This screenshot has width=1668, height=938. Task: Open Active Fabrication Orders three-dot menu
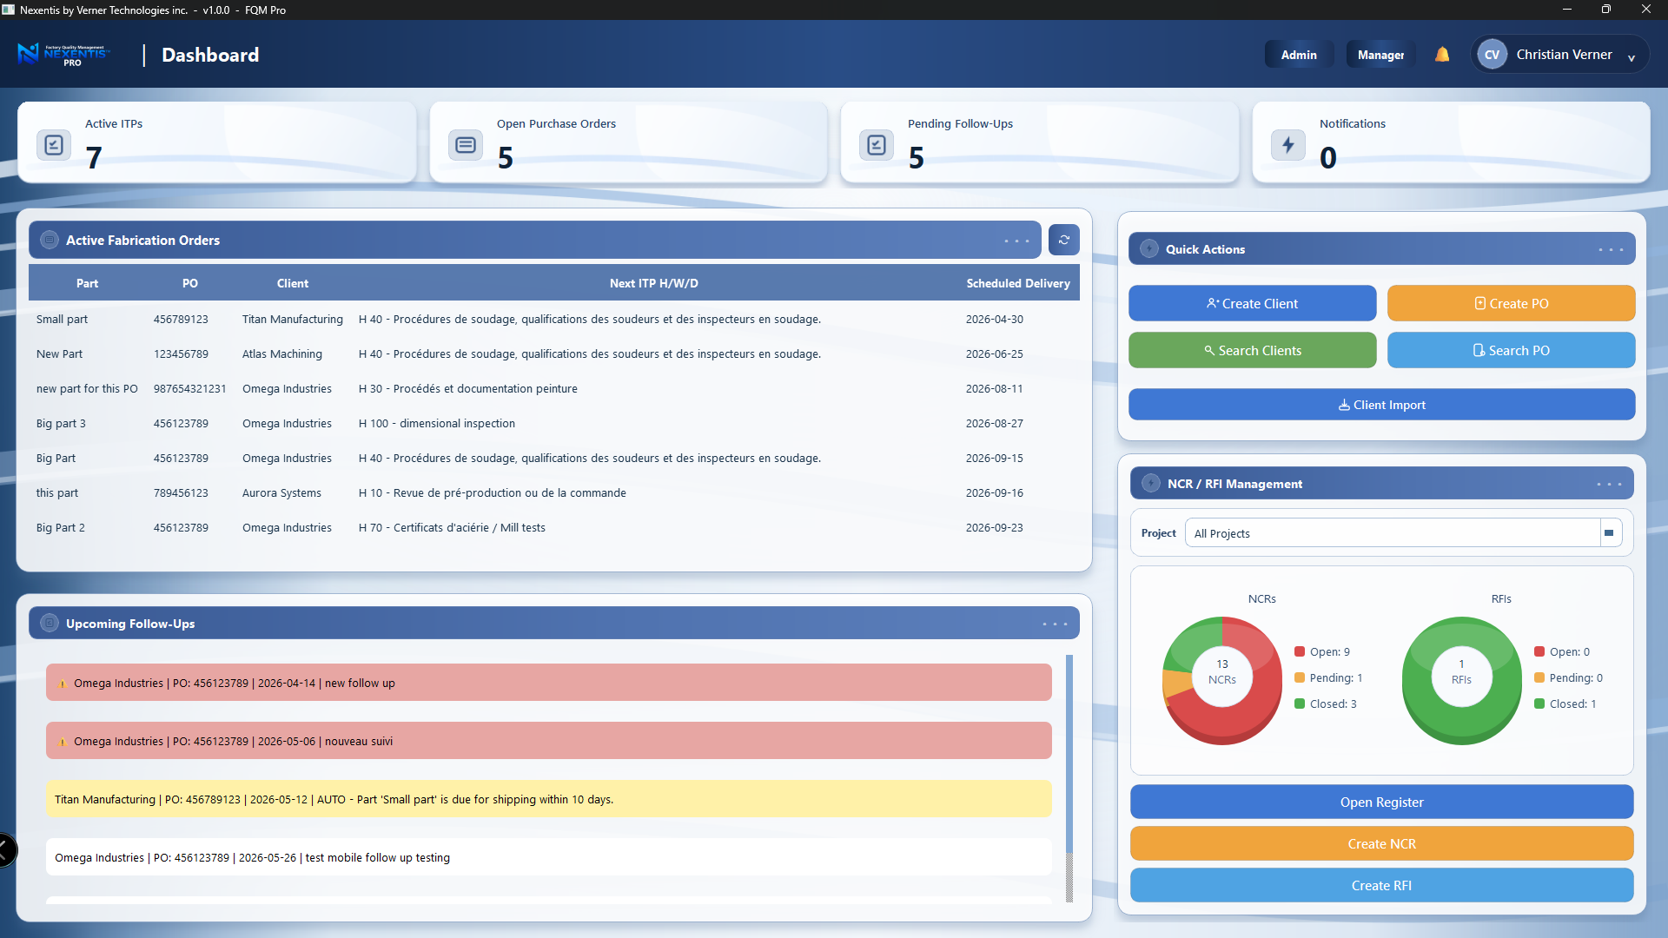pos(1016,241)
